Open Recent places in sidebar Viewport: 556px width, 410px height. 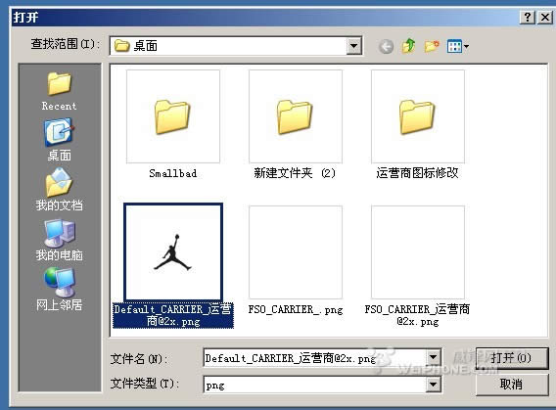click(59, 91)
